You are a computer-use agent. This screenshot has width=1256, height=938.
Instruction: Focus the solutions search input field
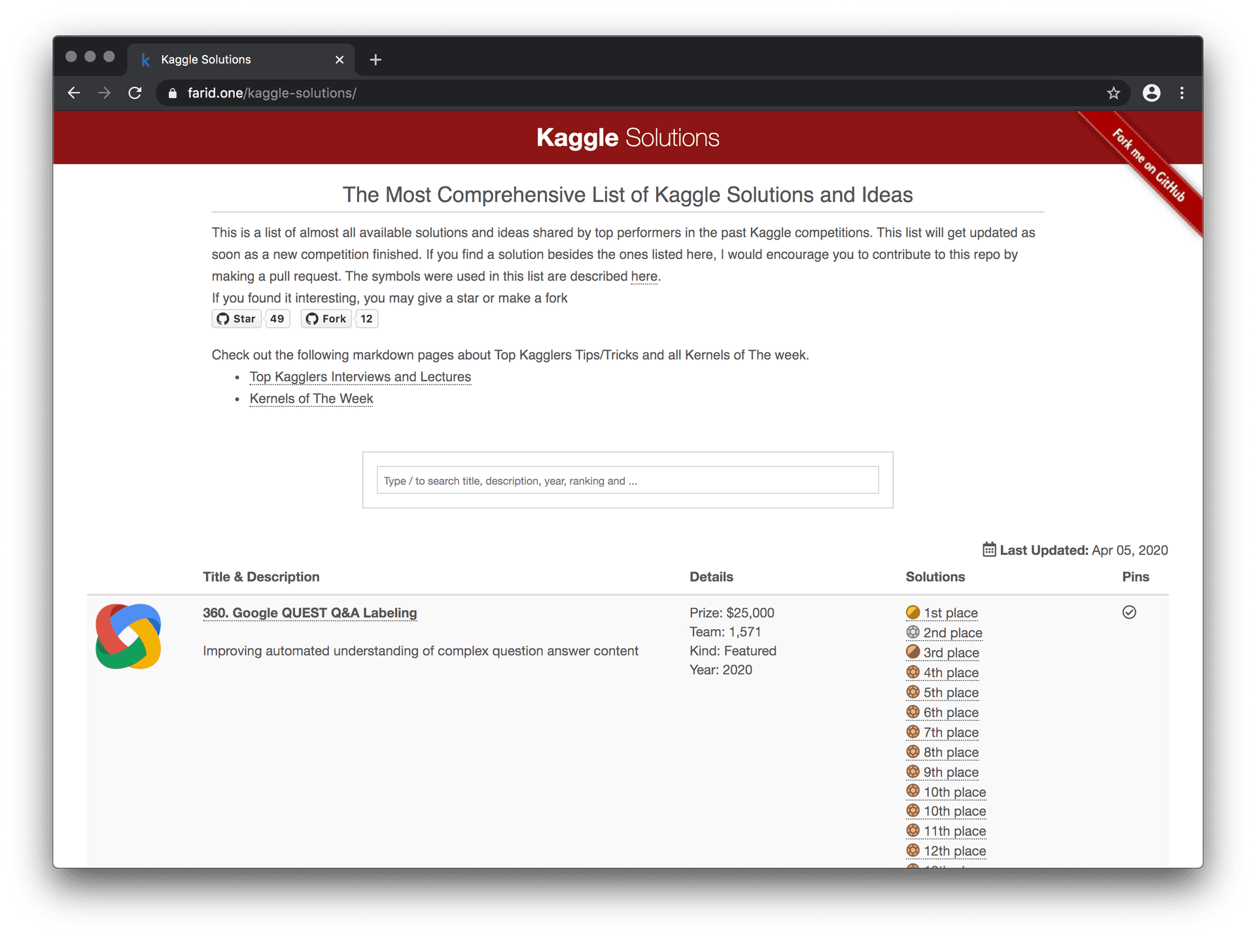click(x=627, y=481)
